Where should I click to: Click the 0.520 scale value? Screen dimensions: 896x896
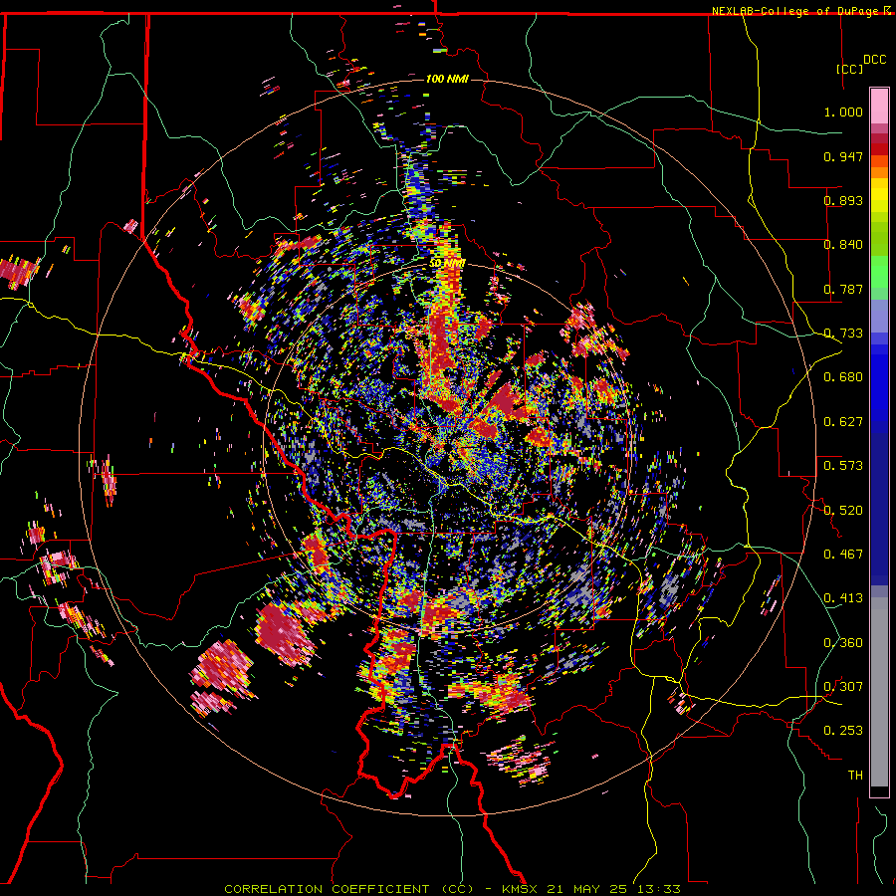(x=843, y=510)
